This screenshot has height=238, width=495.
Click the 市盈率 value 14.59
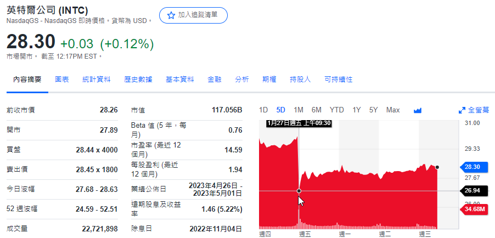click(234, 150)
